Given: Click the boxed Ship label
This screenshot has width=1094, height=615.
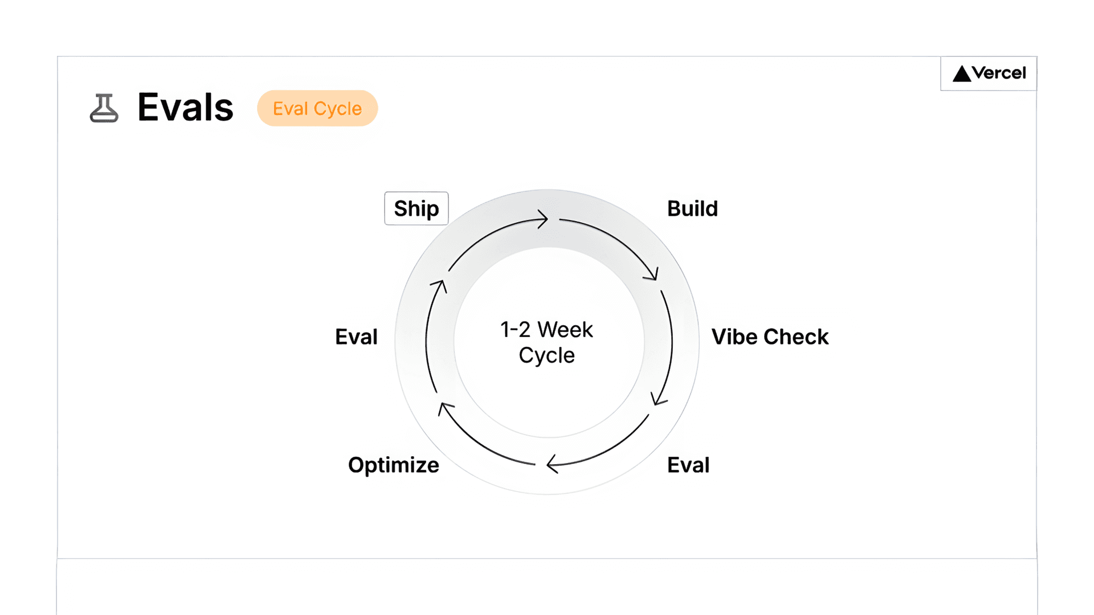Looking at the screenshot, I should click(x=417, y=209).
